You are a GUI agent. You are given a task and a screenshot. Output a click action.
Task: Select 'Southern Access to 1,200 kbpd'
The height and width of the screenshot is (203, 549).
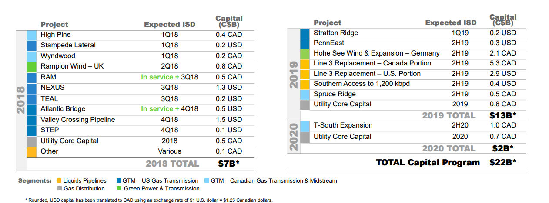[x=362, y=84]
